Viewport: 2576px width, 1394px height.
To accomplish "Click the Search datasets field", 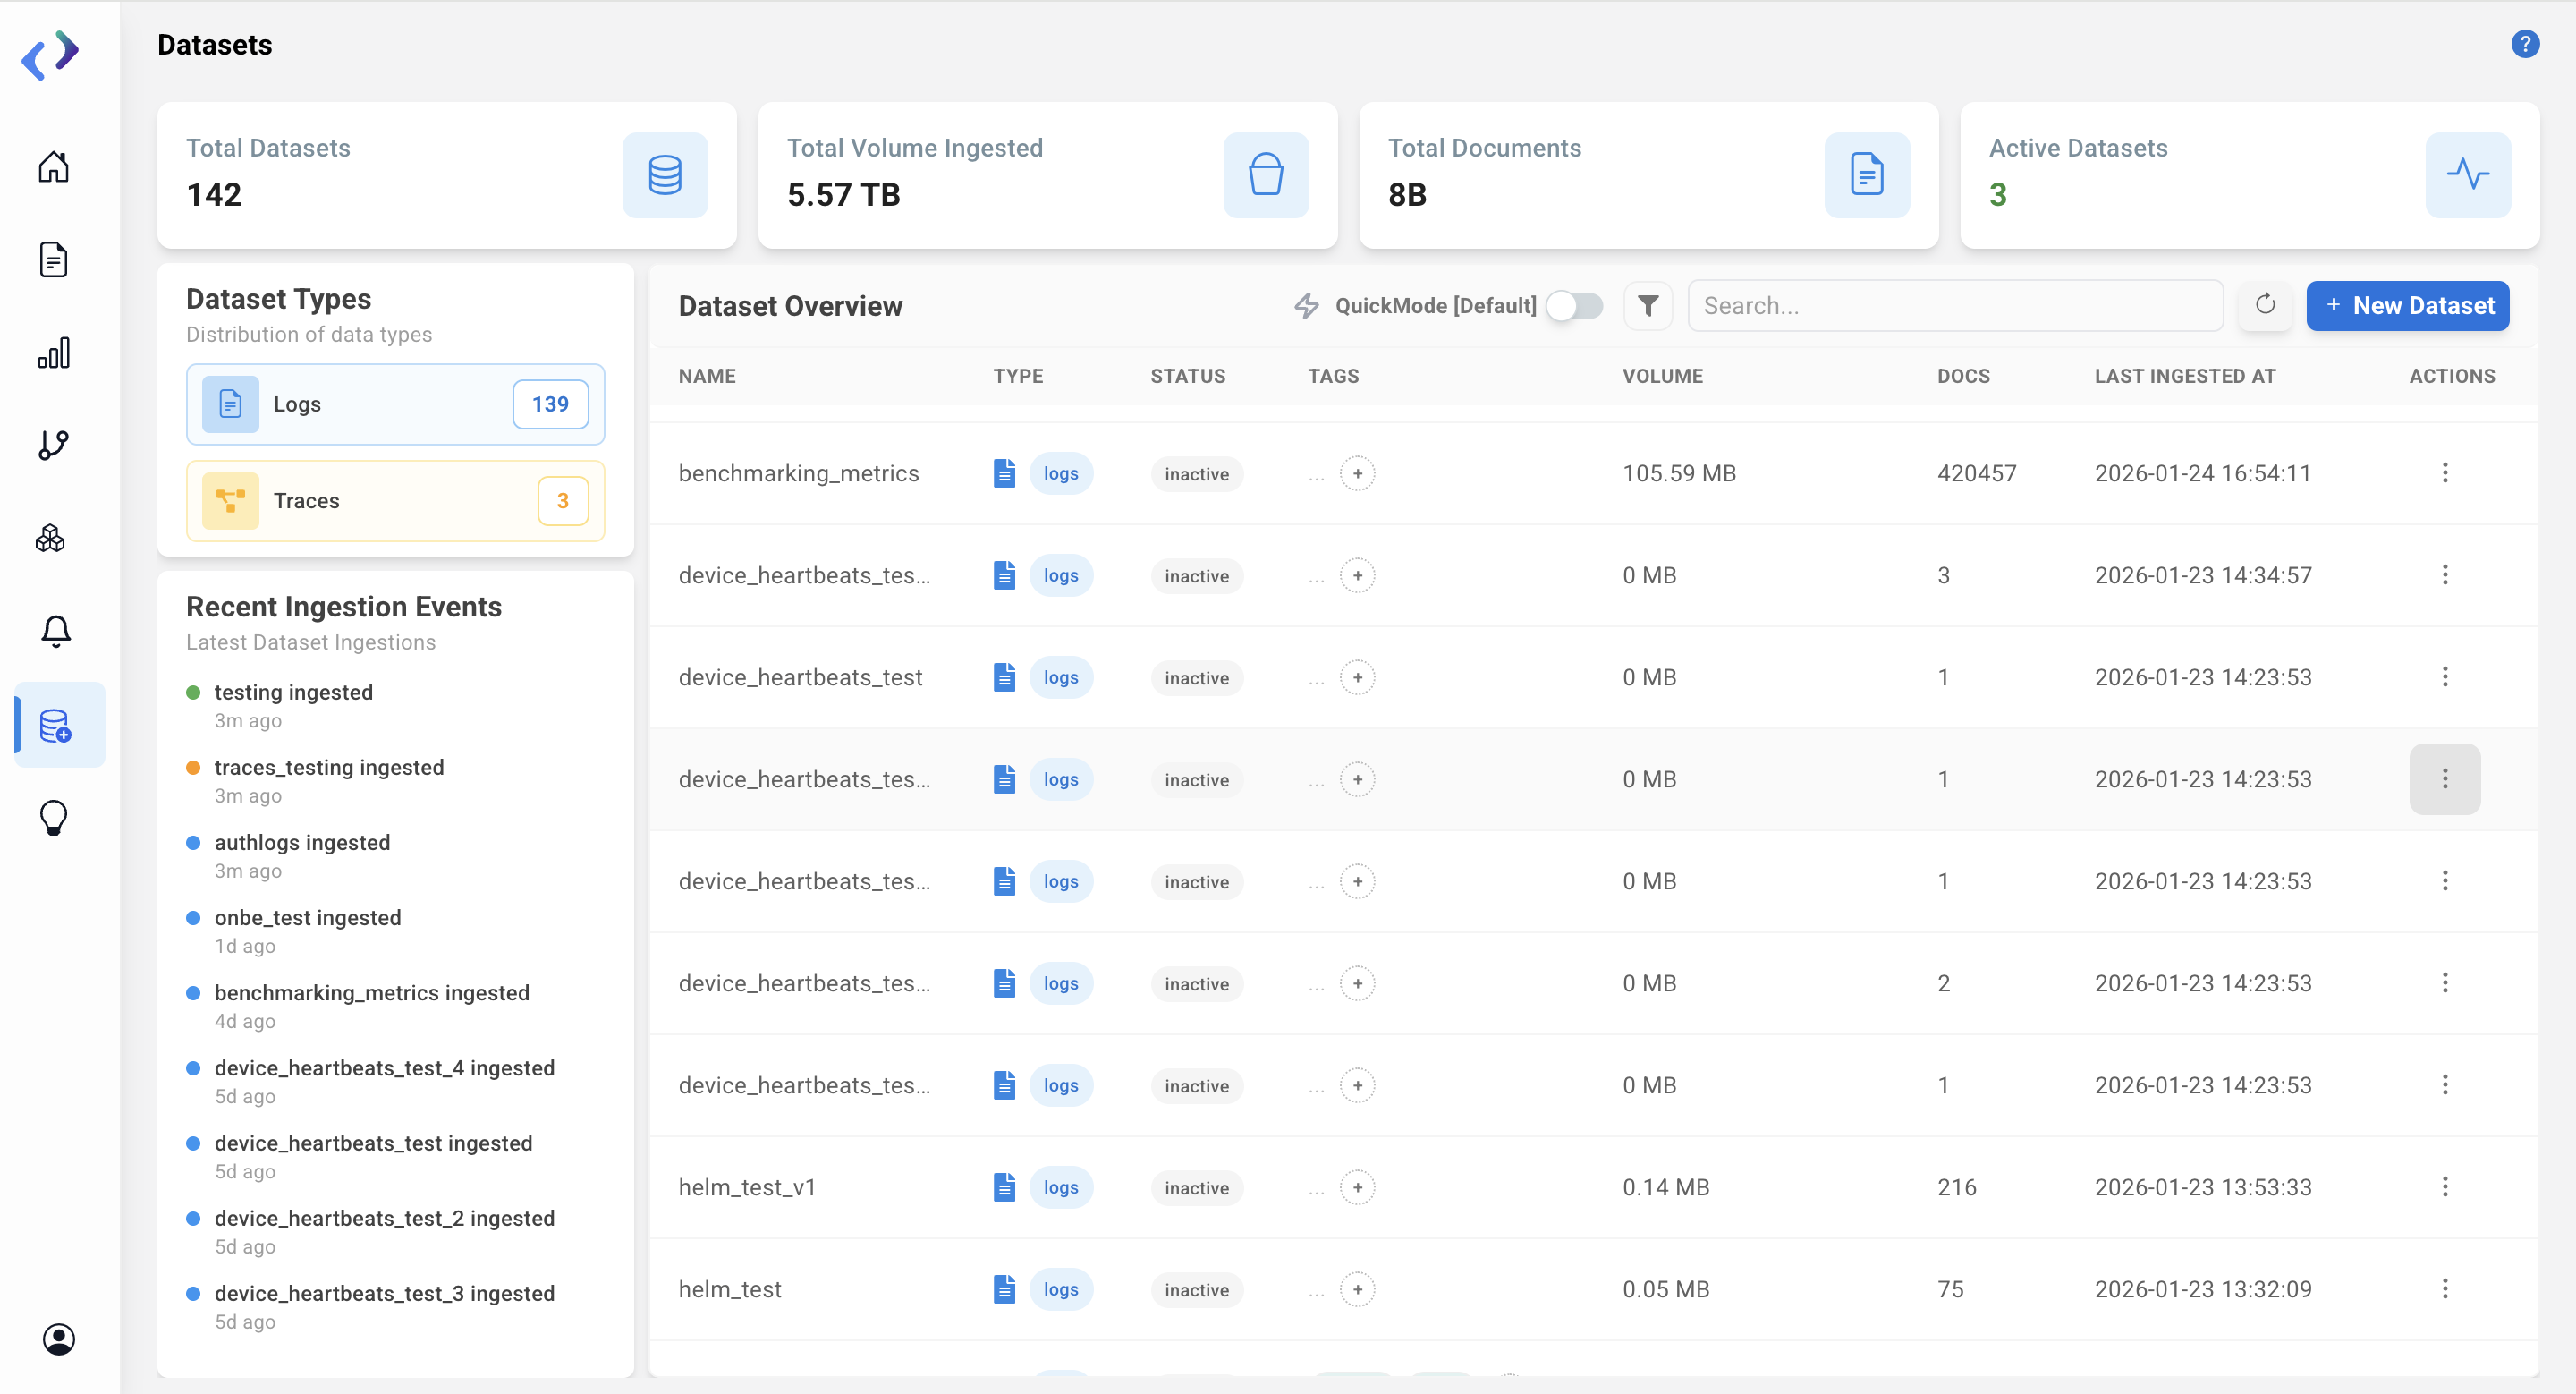I will [1955, 305].
